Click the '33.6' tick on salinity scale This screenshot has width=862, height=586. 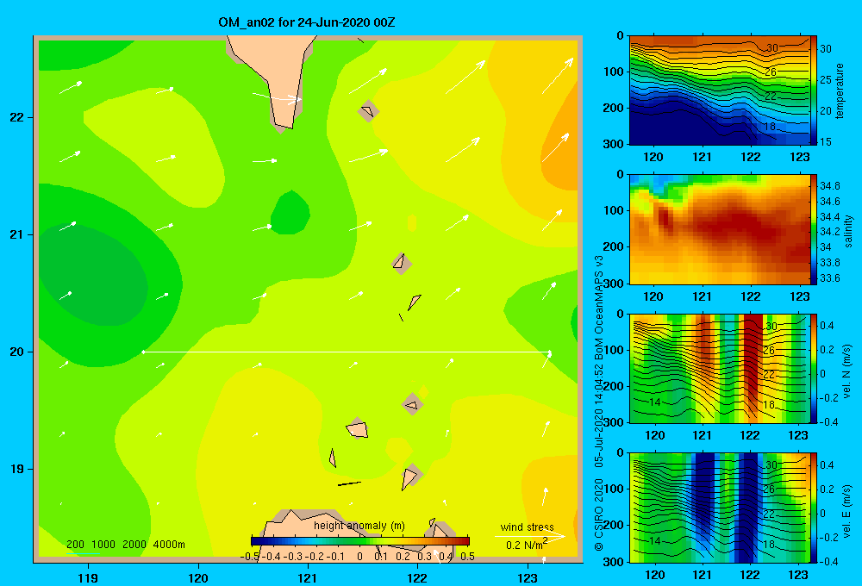[829, 278]
